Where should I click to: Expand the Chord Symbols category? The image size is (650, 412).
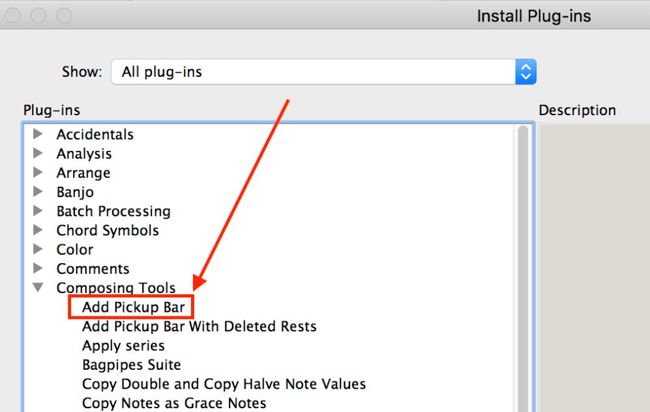click(x=38, y=230)
